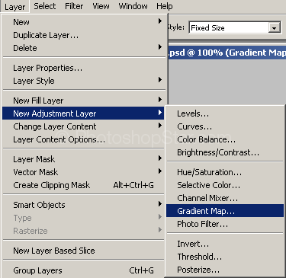The image size is (286, 278).
Task: Open the Filter menu
Action: coord(74,6)
